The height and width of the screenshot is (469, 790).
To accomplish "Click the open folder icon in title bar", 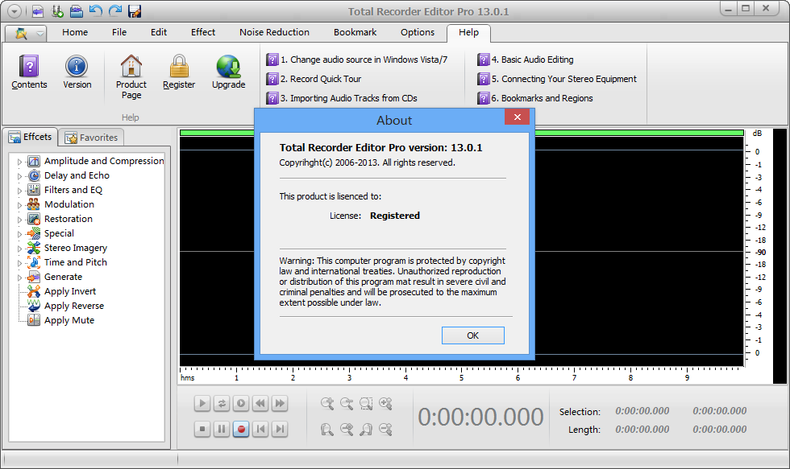I will click(x=76, y=11).
